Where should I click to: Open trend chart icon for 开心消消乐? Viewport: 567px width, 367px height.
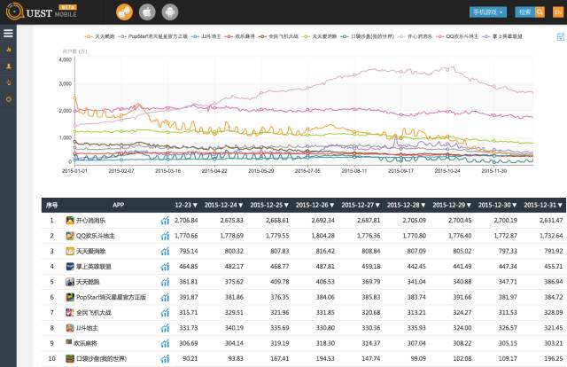coord(165,221)
